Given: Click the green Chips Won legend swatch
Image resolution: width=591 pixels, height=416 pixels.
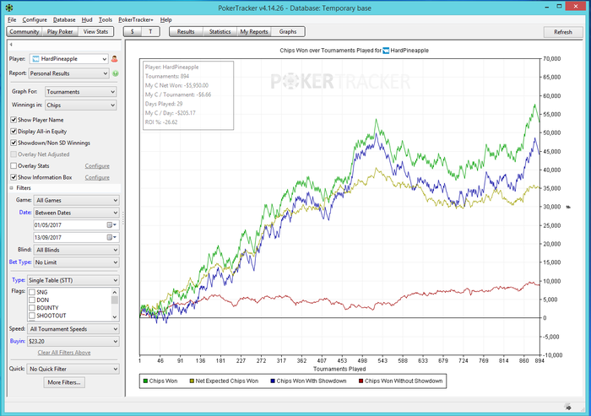Looking at the screenshot, I should (x=145, y=381).
